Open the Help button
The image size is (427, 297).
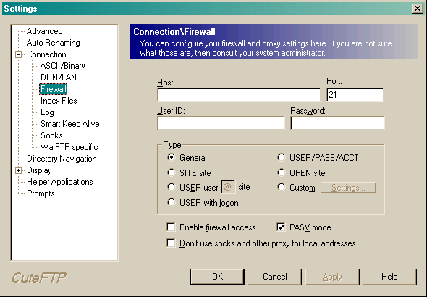(x=389, y=277)
